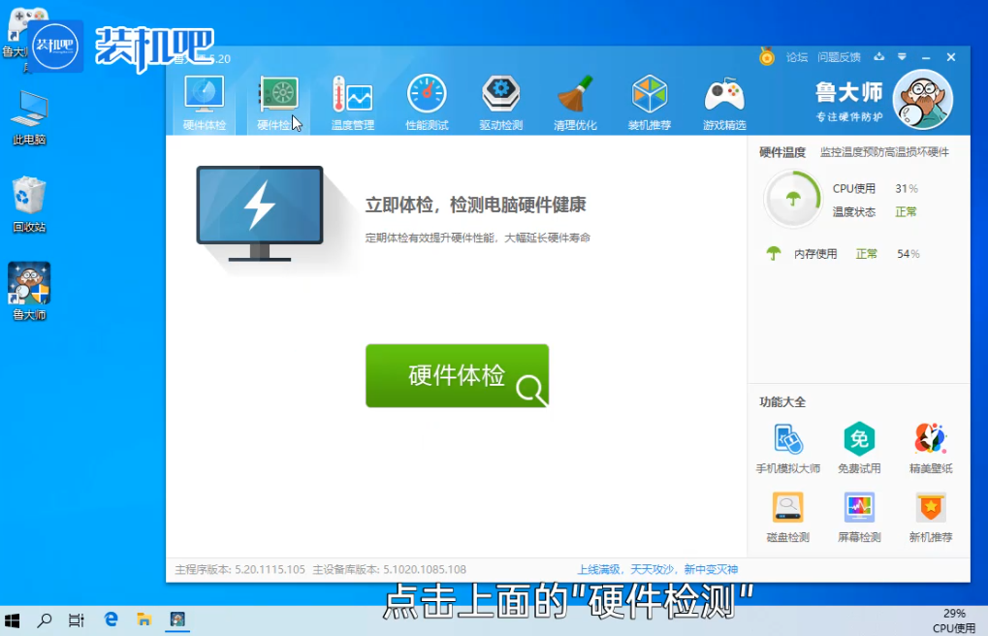This screenshot has width=988, height=636.
Task: Click the CPU temperature circular gauge
Action: (x=793, y=199)
